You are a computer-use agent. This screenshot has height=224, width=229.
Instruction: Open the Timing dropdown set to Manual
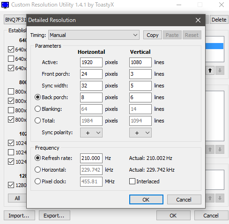coord(94,35)
